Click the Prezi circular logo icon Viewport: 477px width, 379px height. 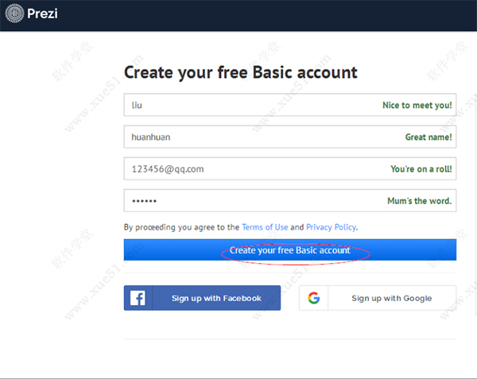pos(15,14)
